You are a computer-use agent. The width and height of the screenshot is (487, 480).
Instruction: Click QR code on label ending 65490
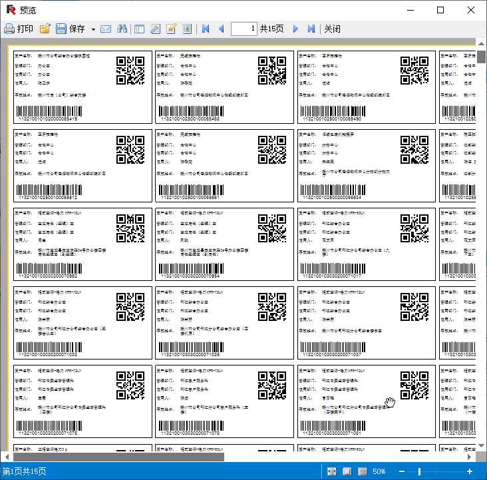point(414,71)
